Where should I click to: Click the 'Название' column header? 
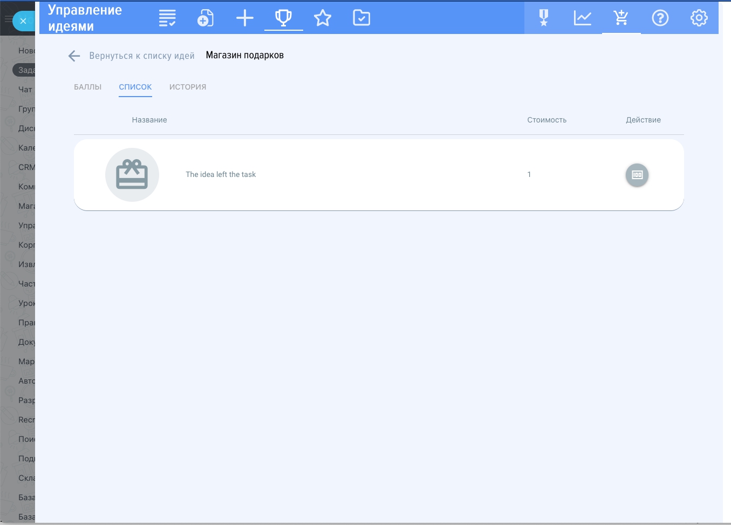pos(149,120)
